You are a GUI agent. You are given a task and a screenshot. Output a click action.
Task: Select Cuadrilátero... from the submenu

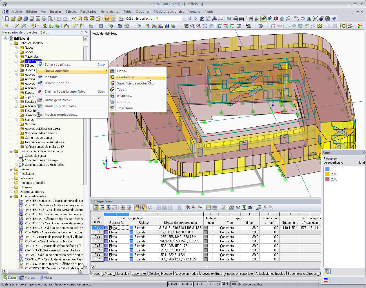click(x=137, y=77)
